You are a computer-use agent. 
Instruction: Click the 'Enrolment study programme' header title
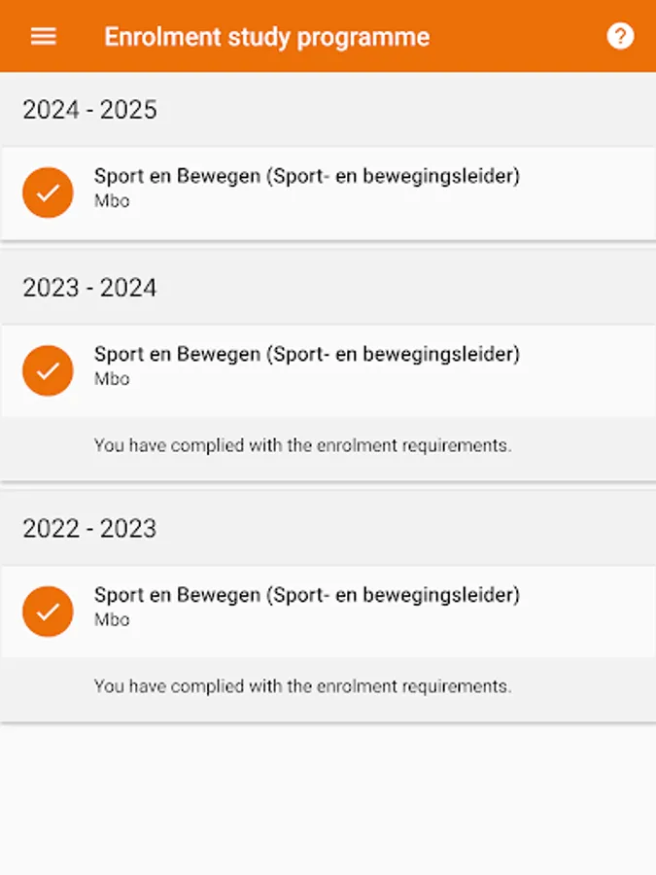[x=266, y=37]
